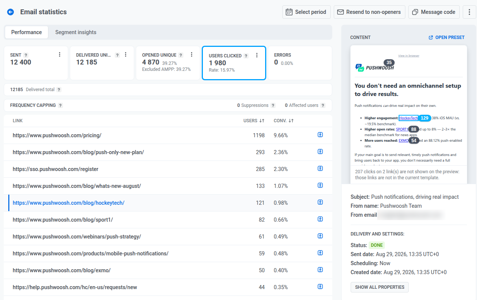
Task: Download users for push-only-new-plan row
Action: (x=320, y=152)
